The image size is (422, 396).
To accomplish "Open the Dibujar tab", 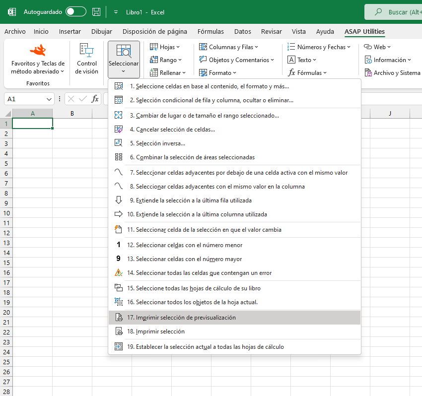I will pyautogui.click(x=101, y=31).
